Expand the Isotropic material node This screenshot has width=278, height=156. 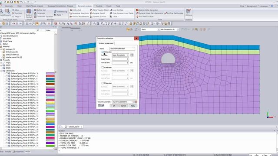(1, 49)
